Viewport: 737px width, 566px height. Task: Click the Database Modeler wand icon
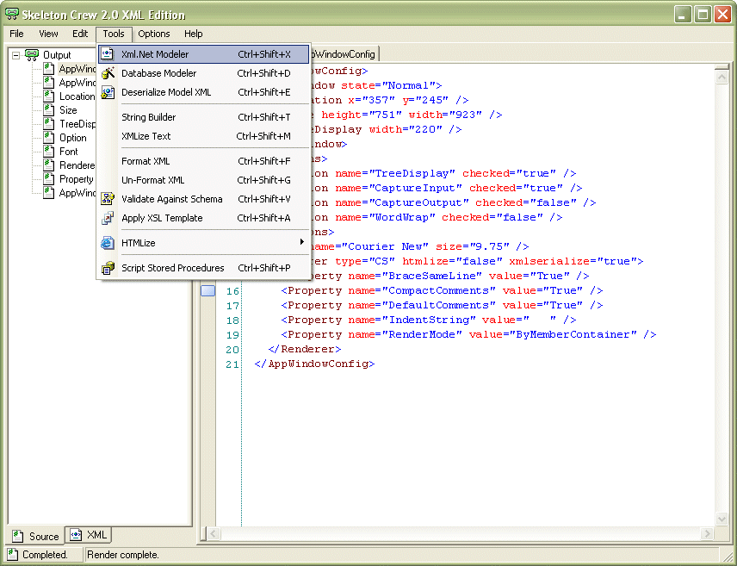[108, 73]
